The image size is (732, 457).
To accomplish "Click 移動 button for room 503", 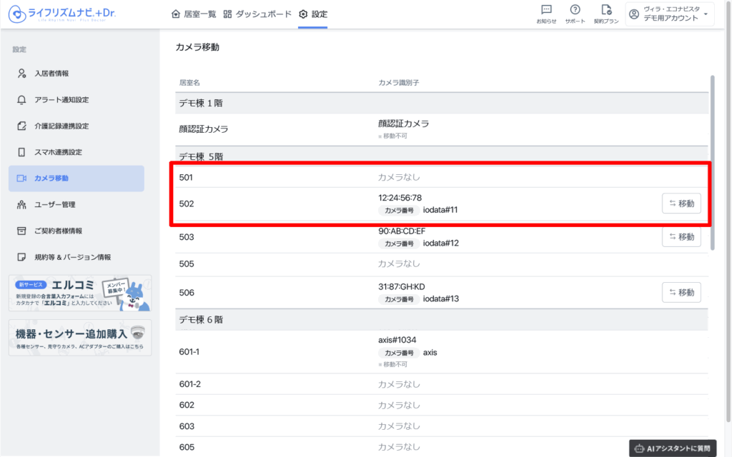I will pos(681,237).
